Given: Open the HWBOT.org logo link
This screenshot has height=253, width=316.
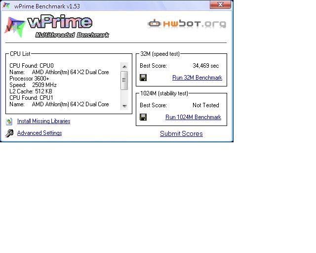Looking at the screenshot, I should 187,24.
